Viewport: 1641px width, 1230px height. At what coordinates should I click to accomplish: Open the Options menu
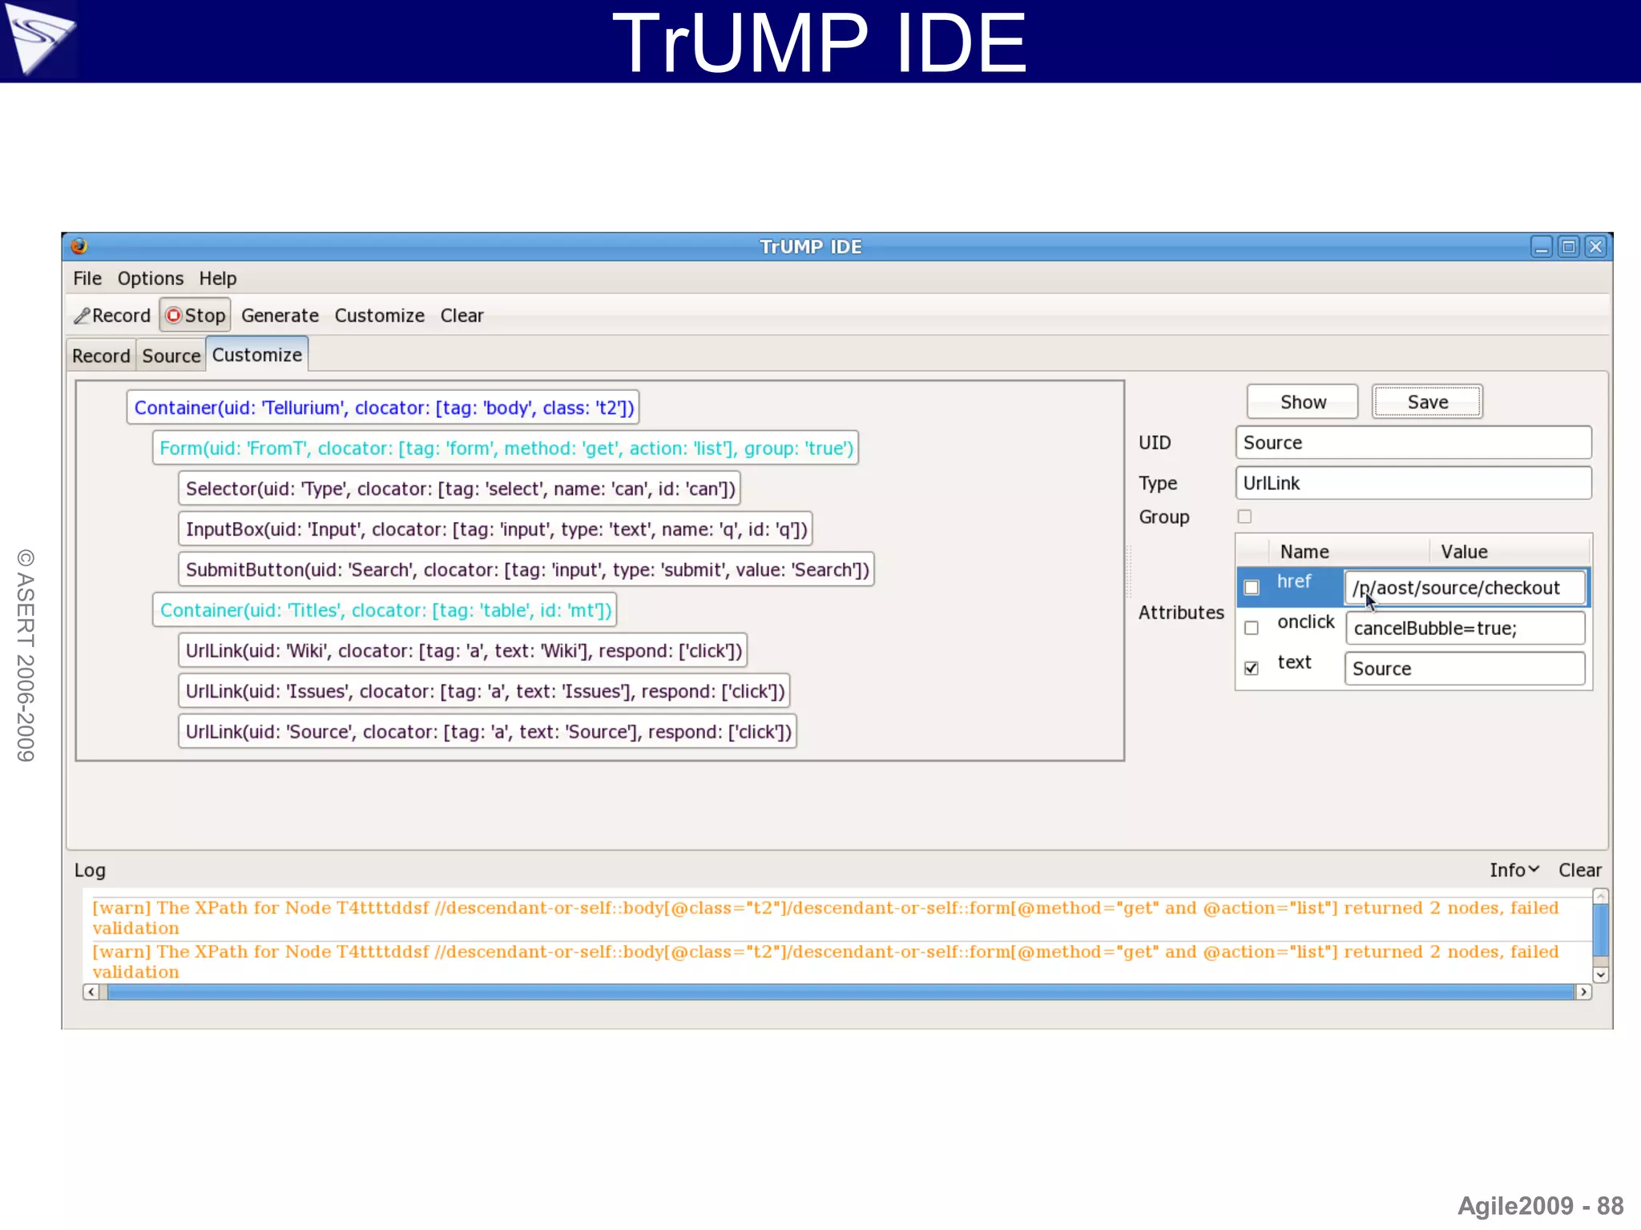150,279
